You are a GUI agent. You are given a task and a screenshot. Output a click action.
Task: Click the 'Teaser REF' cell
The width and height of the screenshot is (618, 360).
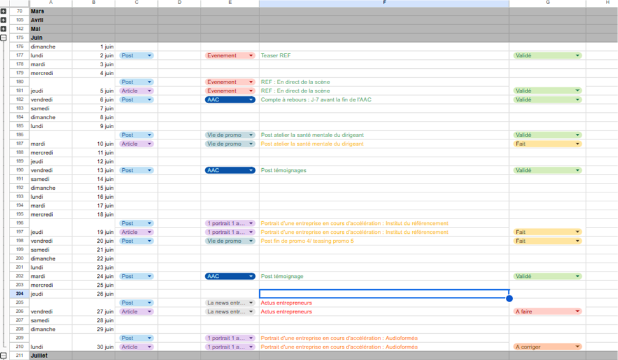coord(382,55)
